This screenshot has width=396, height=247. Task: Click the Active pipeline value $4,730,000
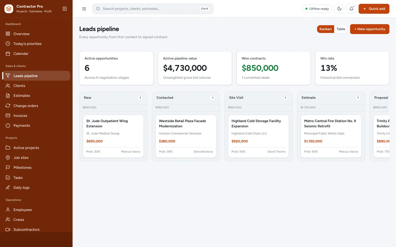(x=185, y=68)
